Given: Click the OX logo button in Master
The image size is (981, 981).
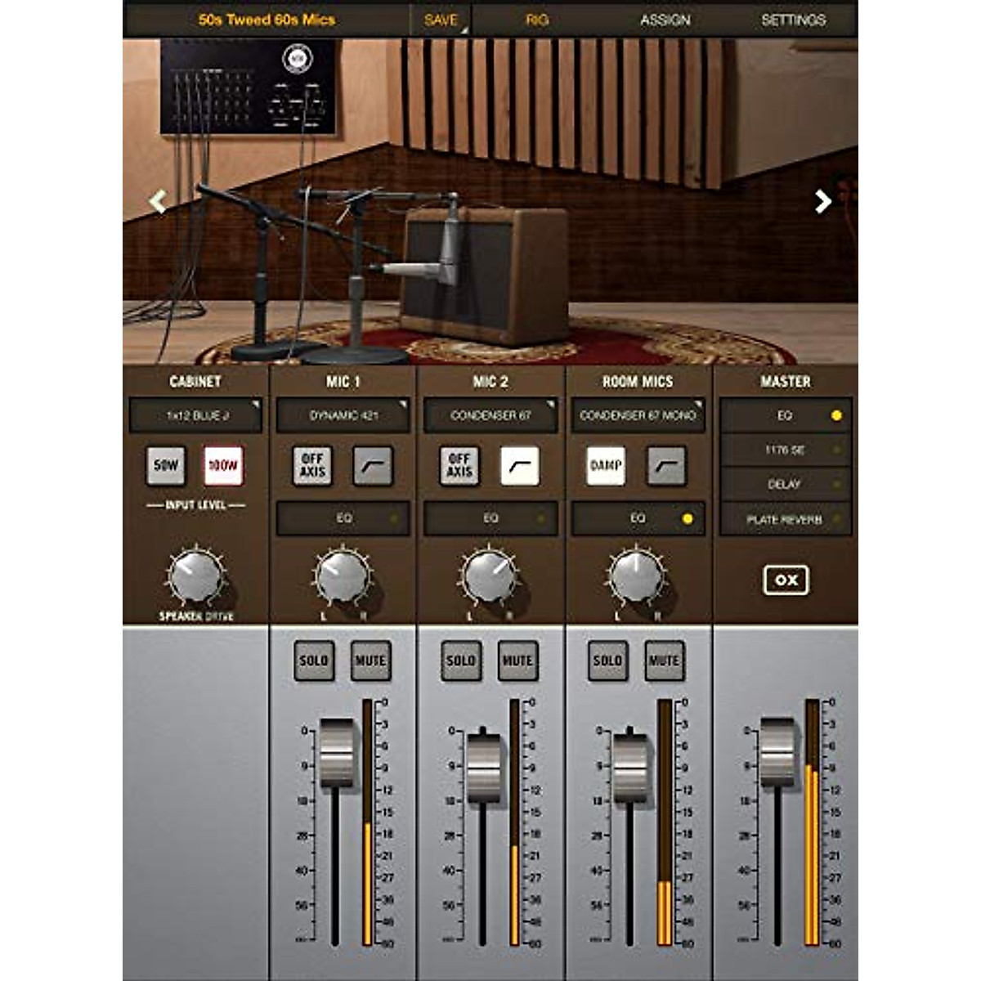Looking at the screenshot, I should click(x=785, y=580).
